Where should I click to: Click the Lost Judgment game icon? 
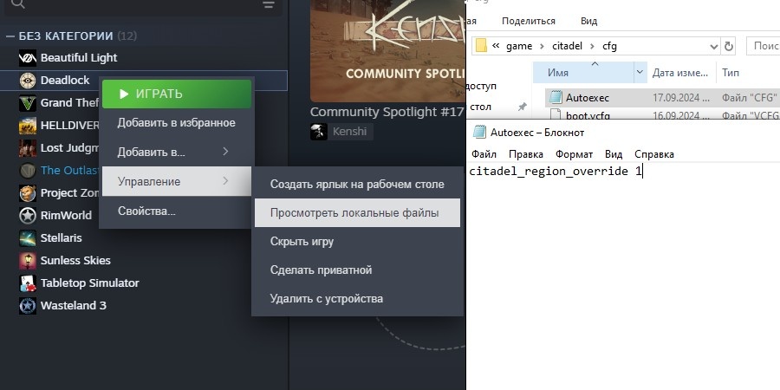(x=28, y=147)
